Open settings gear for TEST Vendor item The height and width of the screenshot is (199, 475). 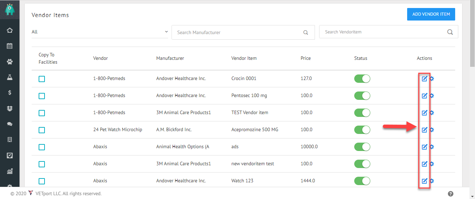(432, 113)
